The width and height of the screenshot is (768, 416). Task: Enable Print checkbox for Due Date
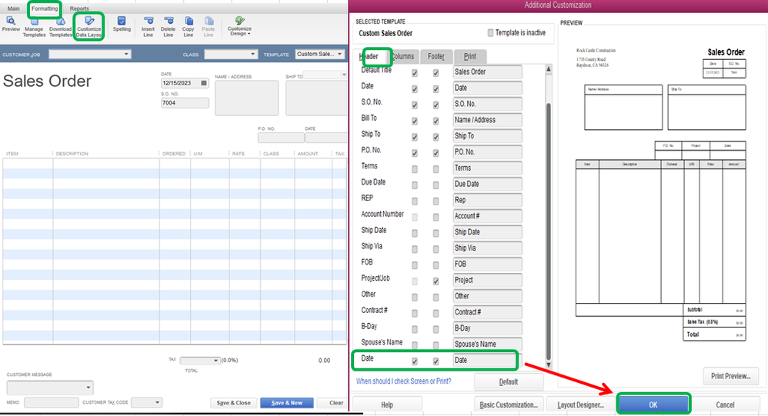tap(436, 185)
